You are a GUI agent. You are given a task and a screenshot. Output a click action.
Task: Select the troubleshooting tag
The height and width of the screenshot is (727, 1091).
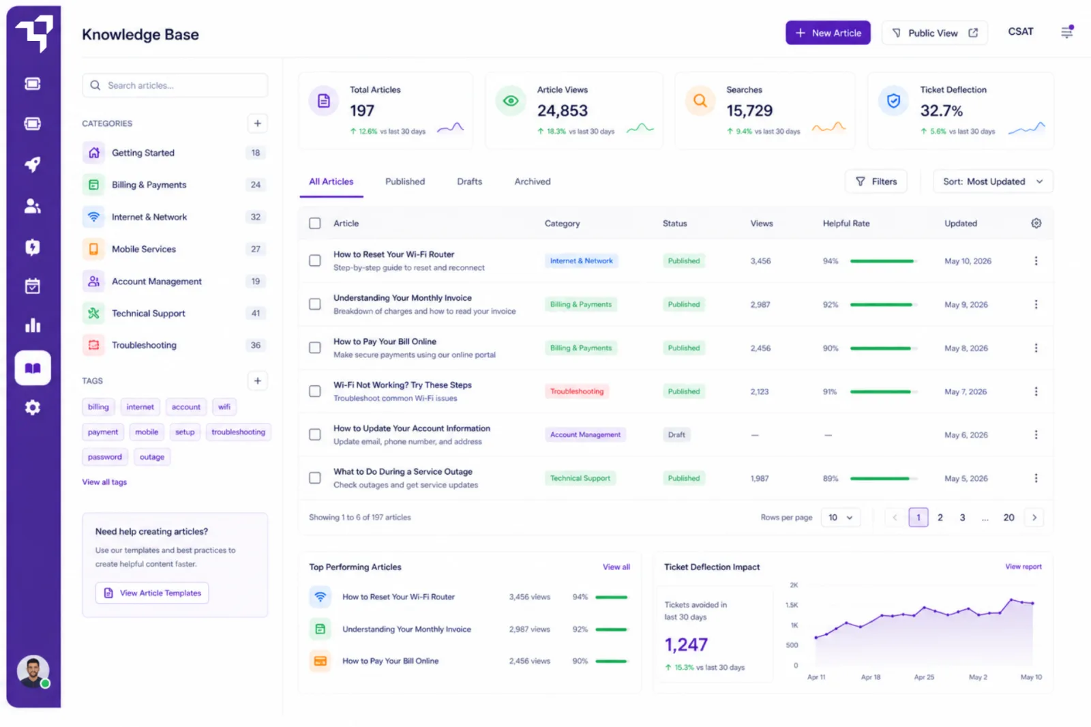click(239, 432)
